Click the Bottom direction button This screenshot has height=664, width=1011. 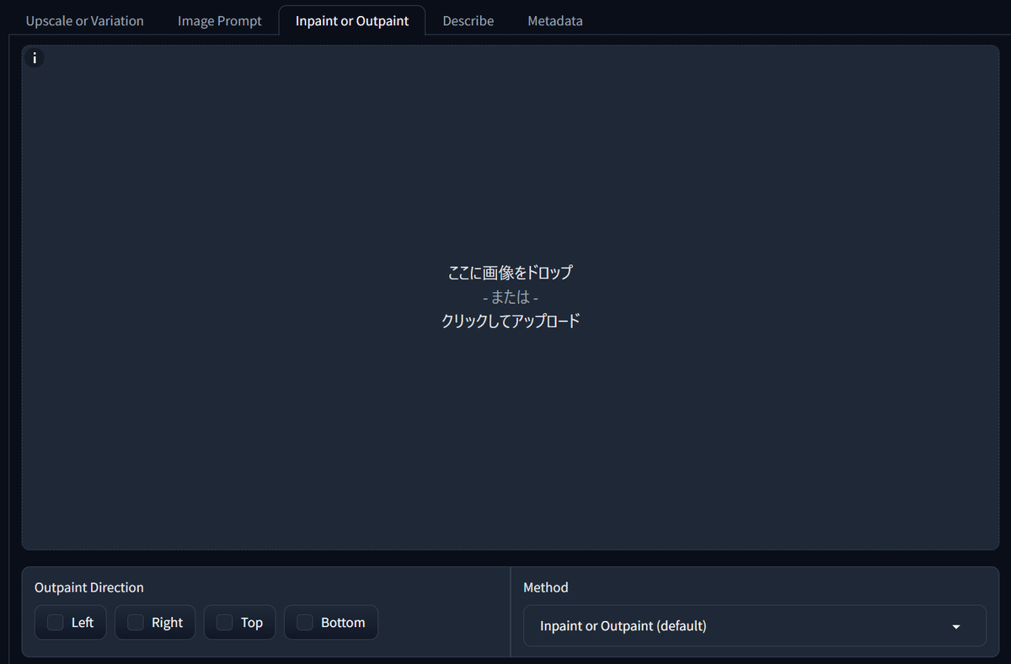tap(330, 622)
